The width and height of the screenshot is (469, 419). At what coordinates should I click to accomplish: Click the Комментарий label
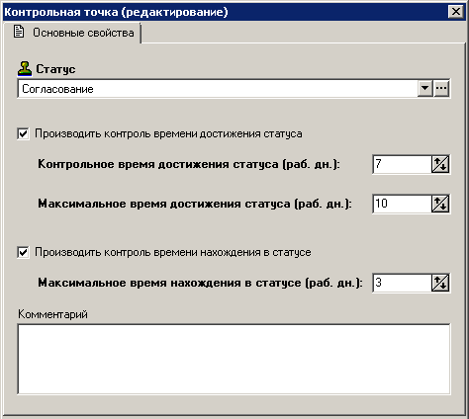click(x=52, y=314)
